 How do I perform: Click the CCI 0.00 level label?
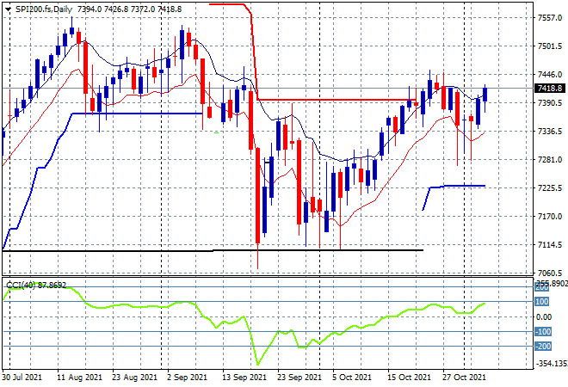pos(544,317)
